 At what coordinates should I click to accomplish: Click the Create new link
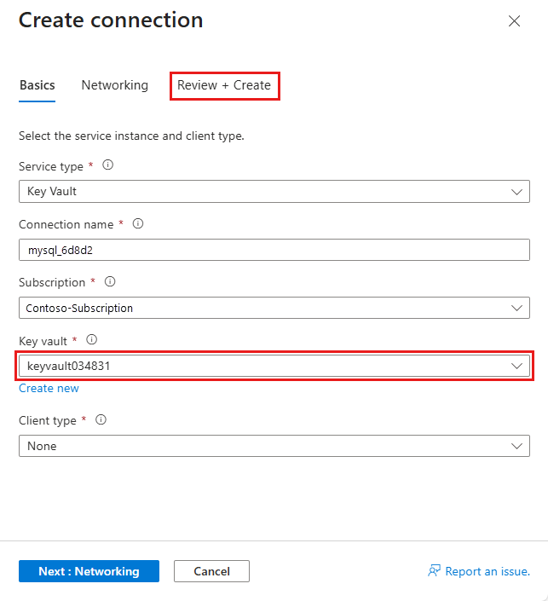pyautogui.click(x=49, y=388)
